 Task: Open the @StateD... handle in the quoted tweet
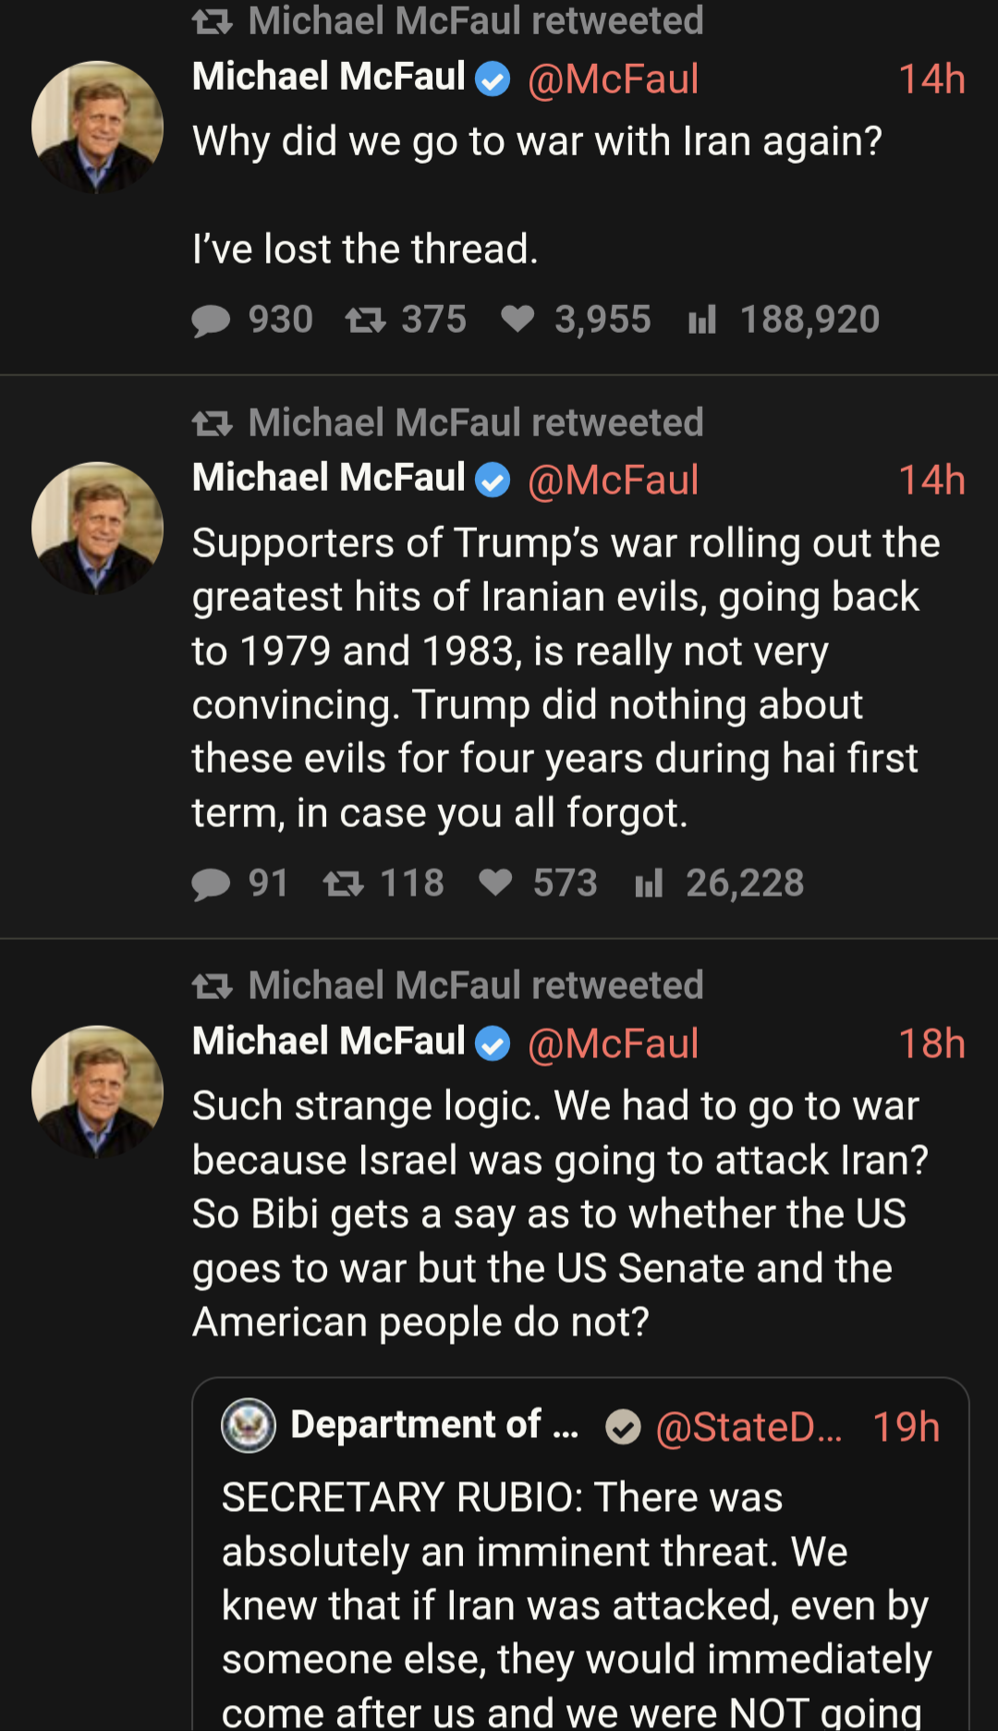(748, 1427)
